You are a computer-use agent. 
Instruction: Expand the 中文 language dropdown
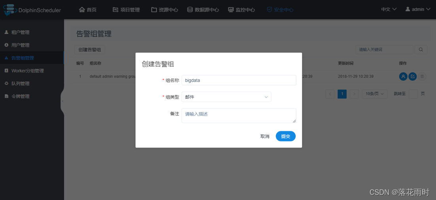[389, 9]
